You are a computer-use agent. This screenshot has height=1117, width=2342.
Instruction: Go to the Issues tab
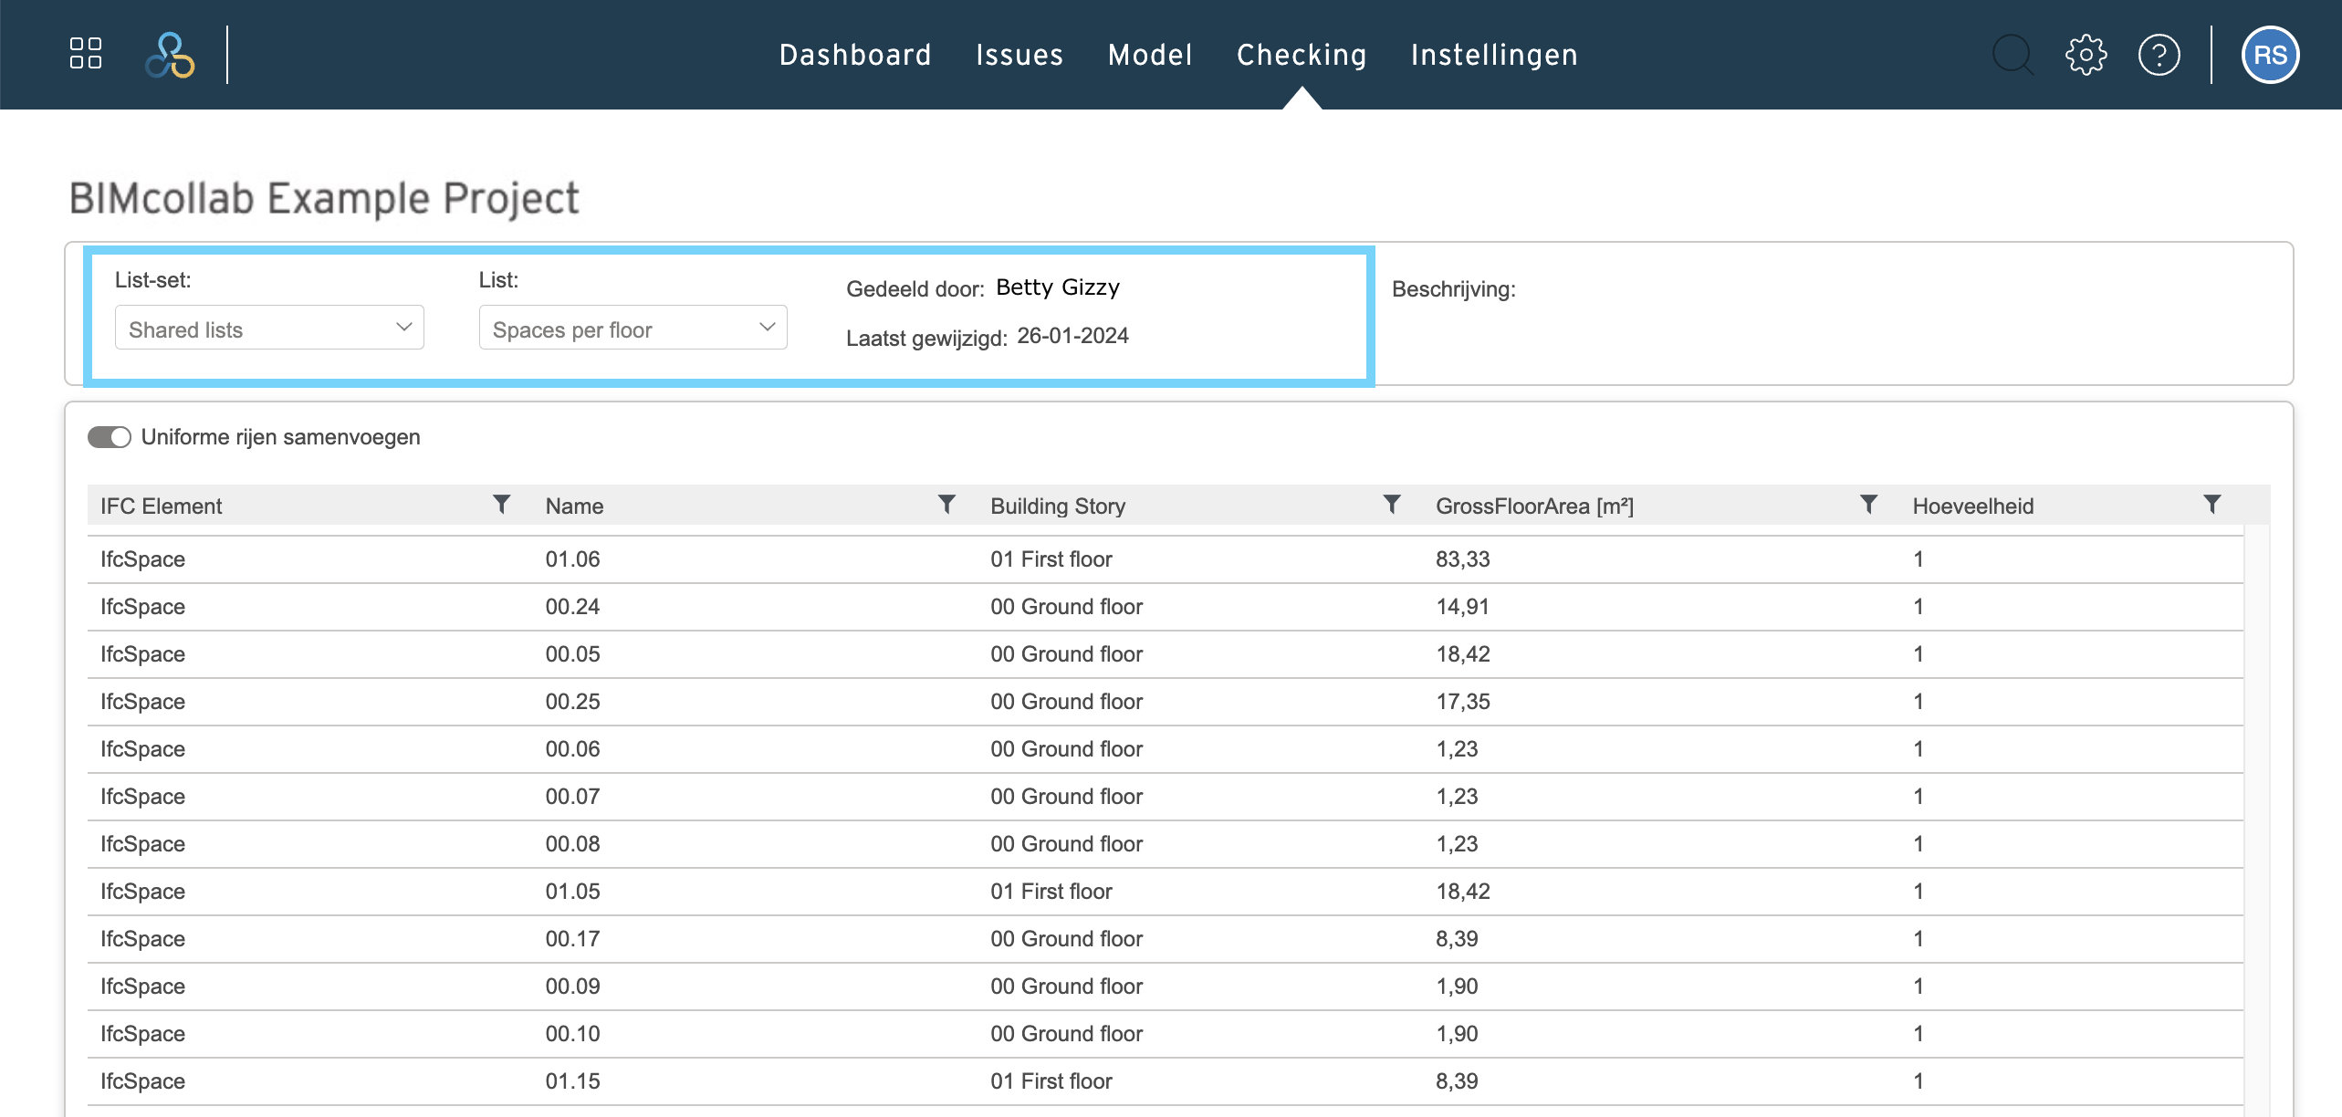click(x=1019, y=55)
